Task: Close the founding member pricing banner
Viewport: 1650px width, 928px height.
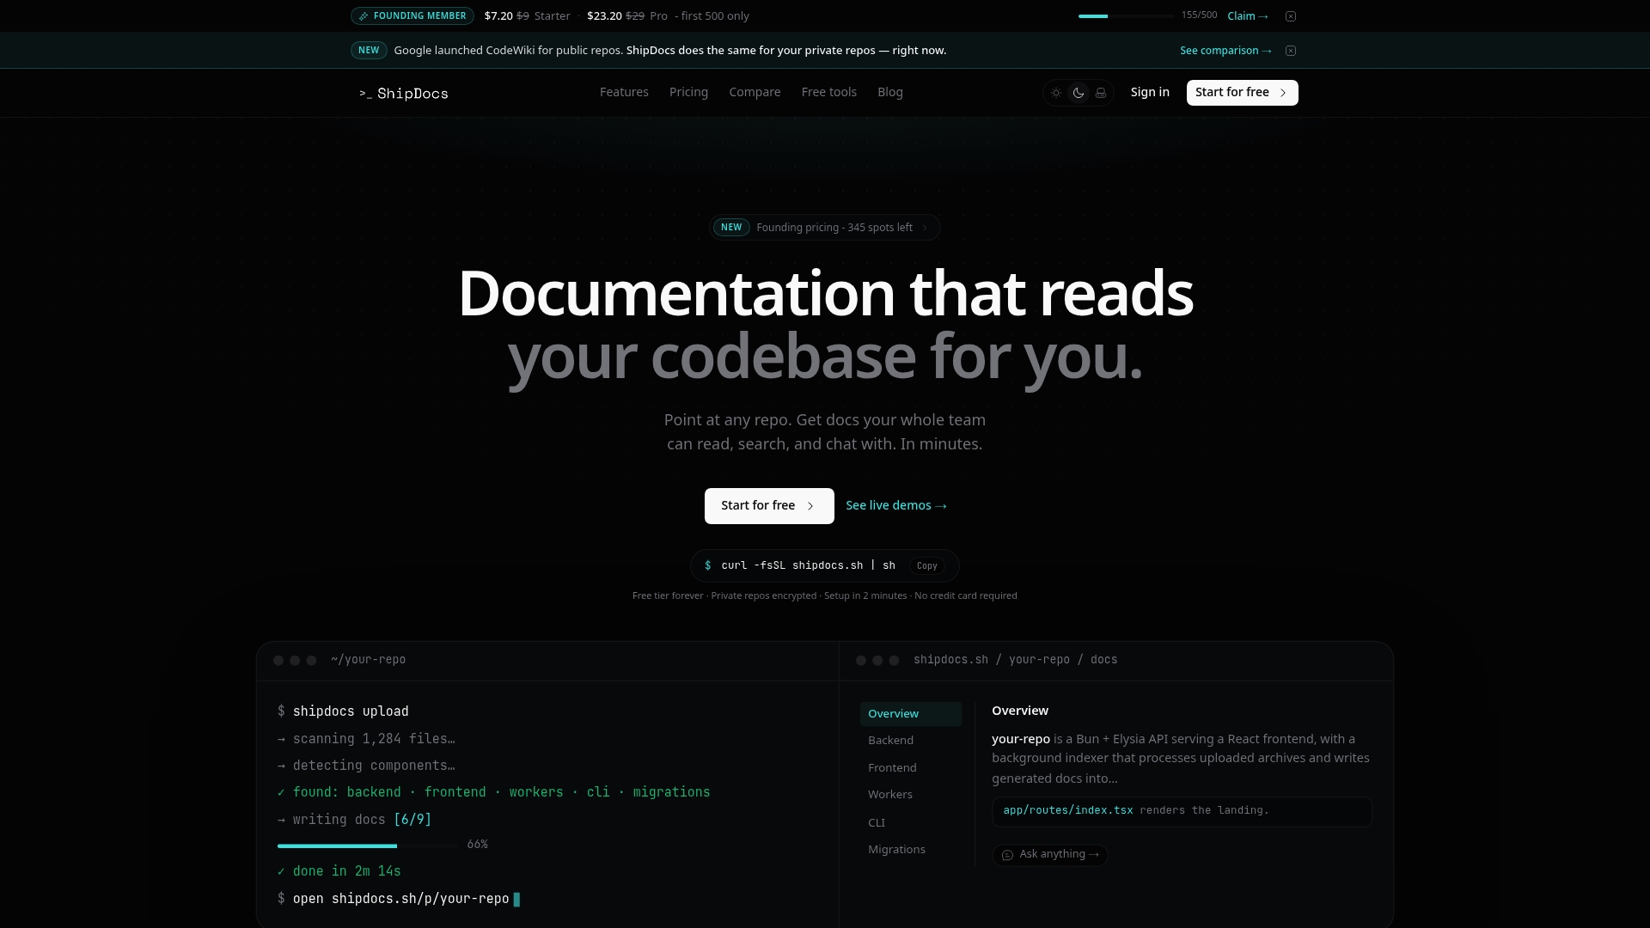Action: [x=1291, y=16]
